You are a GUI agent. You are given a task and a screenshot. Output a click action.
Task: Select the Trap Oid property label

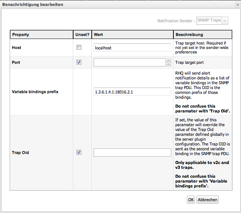point(20,153)
